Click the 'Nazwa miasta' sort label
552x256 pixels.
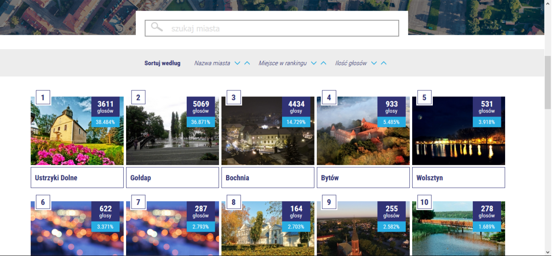(x=212, y=63)
